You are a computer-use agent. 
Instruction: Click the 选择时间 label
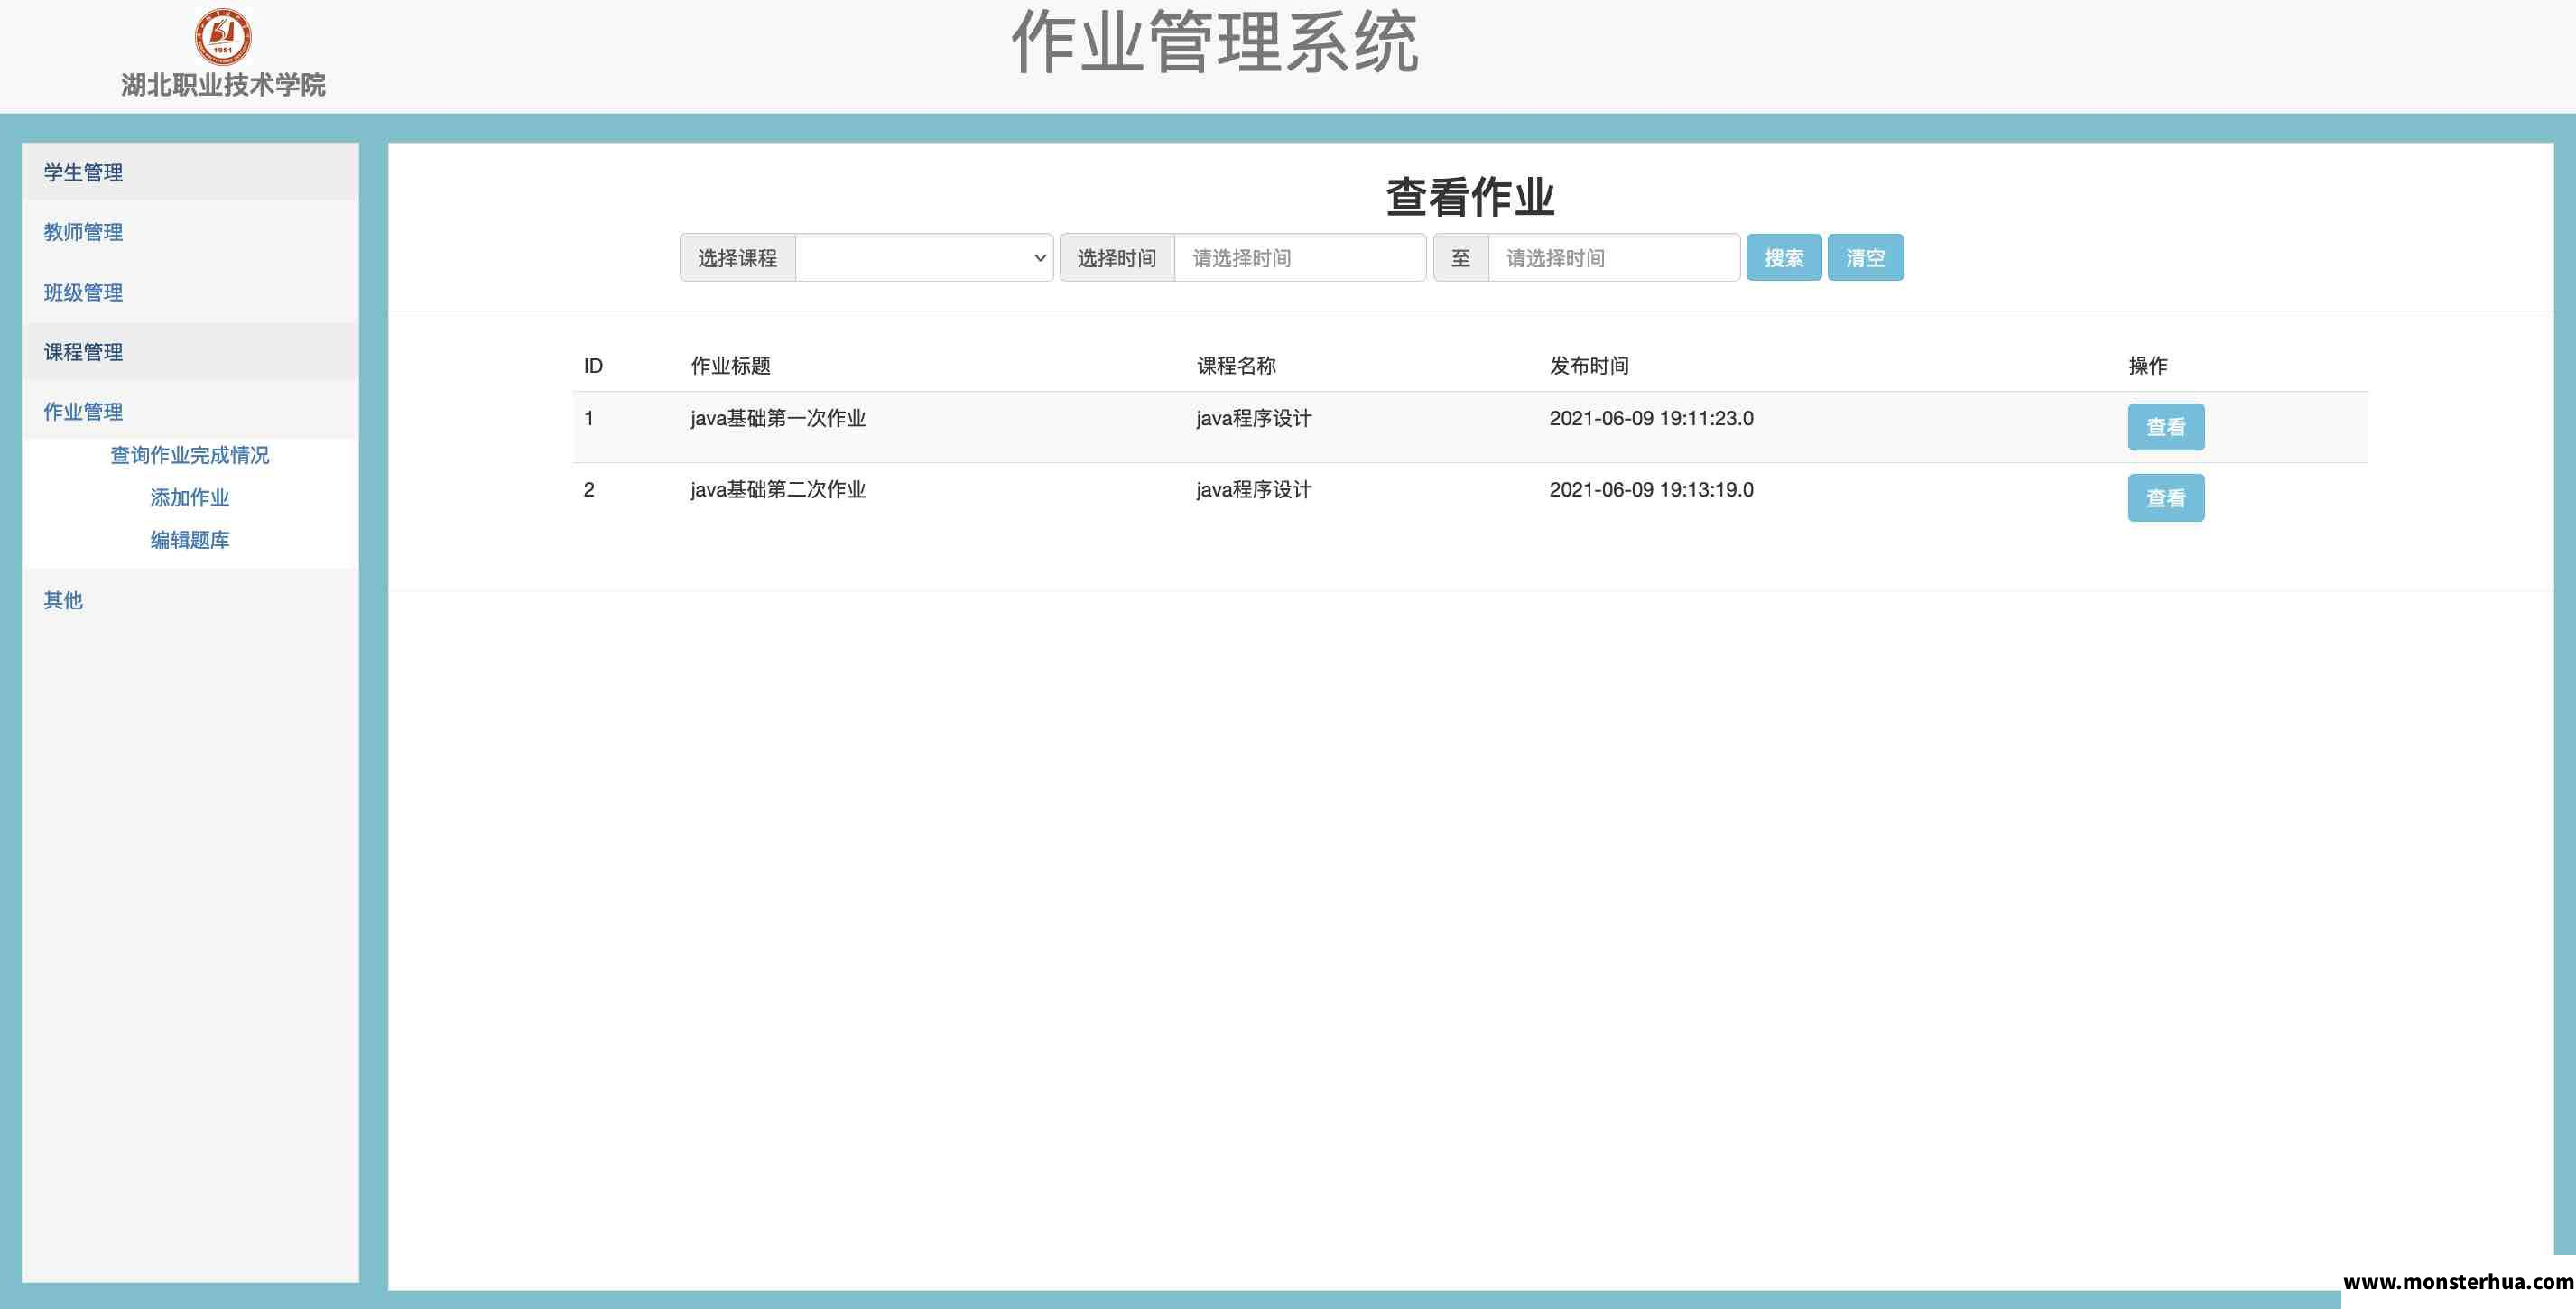[x=1117, y=258]
